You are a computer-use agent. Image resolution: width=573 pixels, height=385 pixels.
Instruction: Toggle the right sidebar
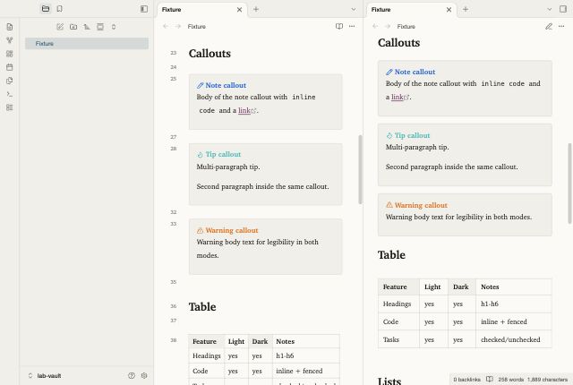coord(563,9)
